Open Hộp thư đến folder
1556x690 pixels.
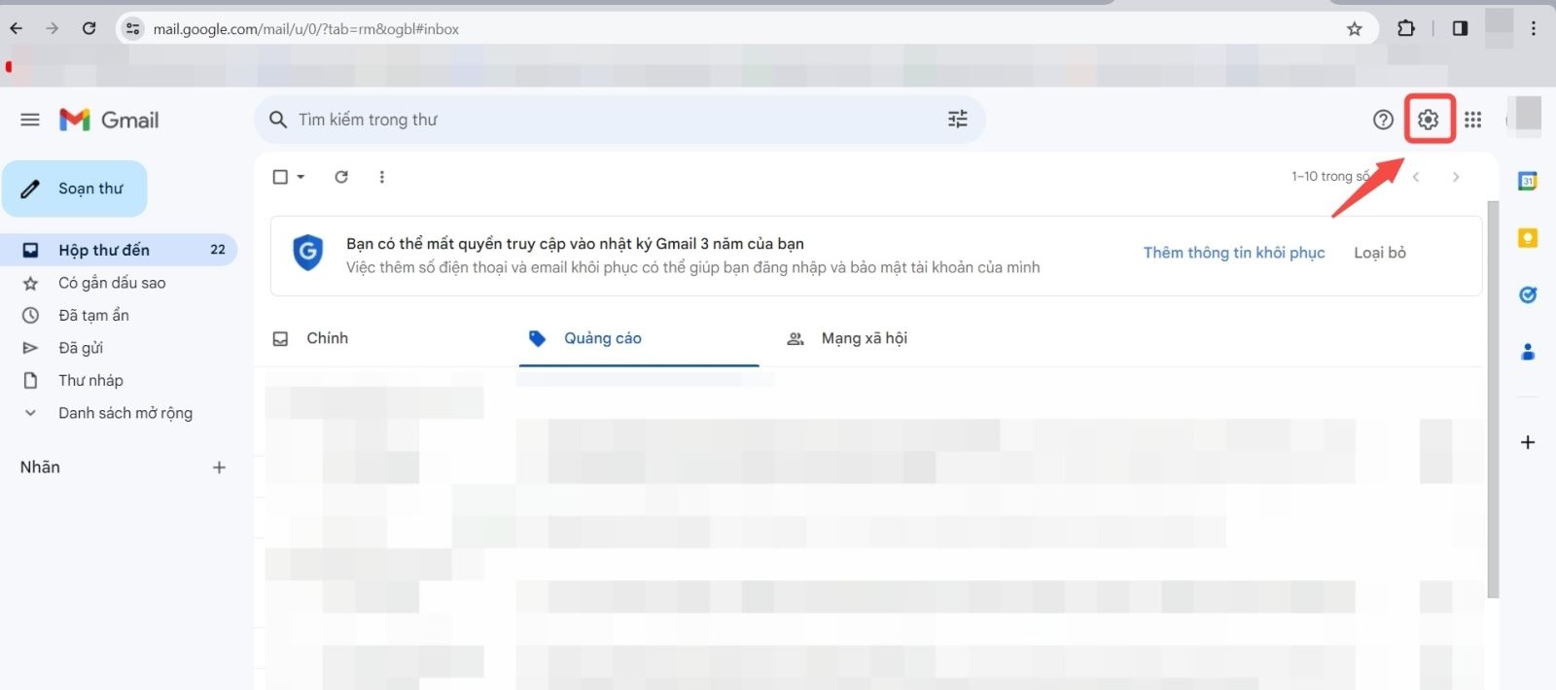(119, 250)
